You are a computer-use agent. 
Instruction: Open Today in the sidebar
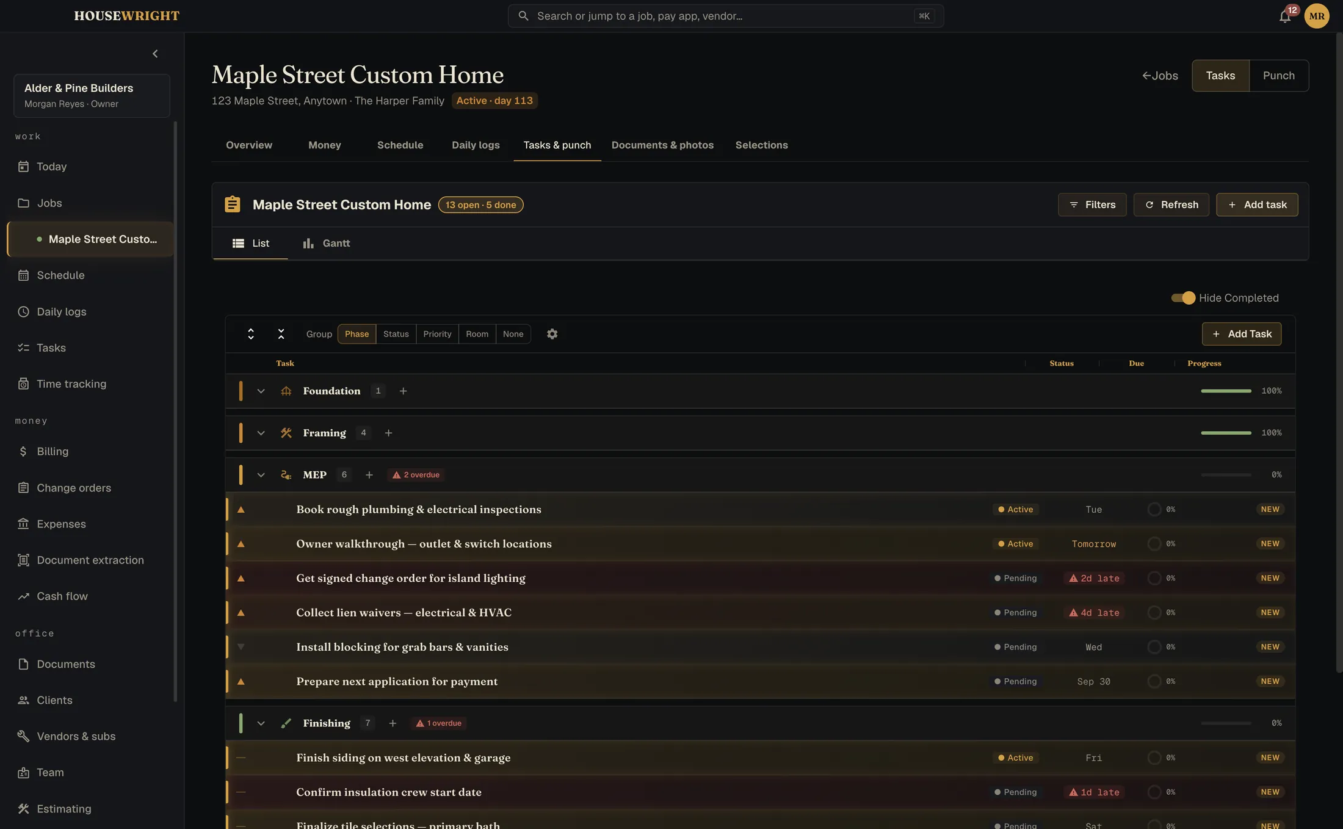(x=90, y=167)
